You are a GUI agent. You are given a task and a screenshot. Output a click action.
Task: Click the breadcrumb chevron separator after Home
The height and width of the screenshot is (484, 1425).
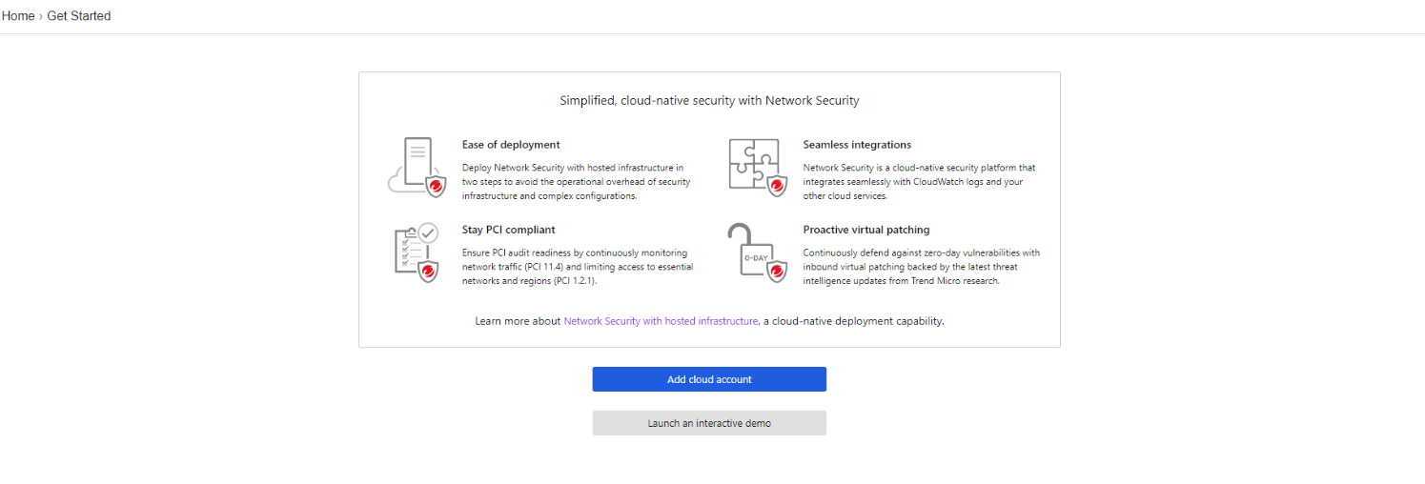pyautogui.click(x=41, y=16)
